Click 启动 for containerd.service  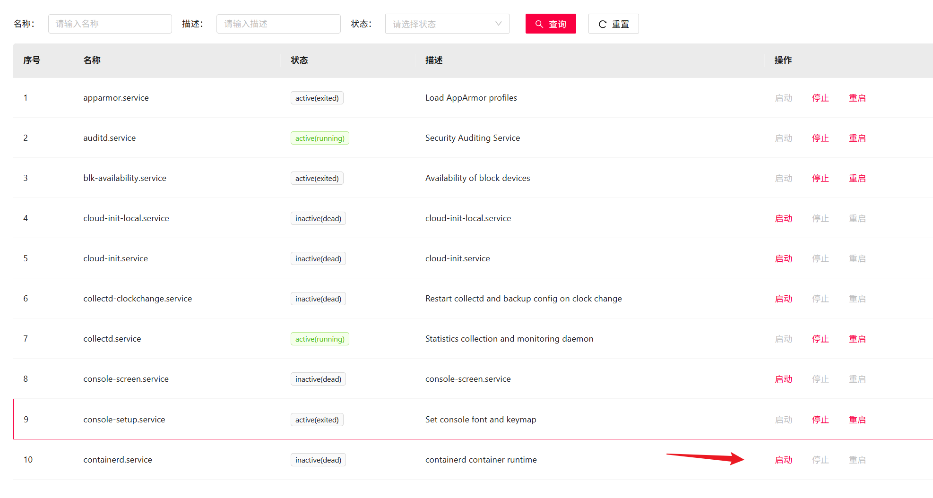coord(784,460)
